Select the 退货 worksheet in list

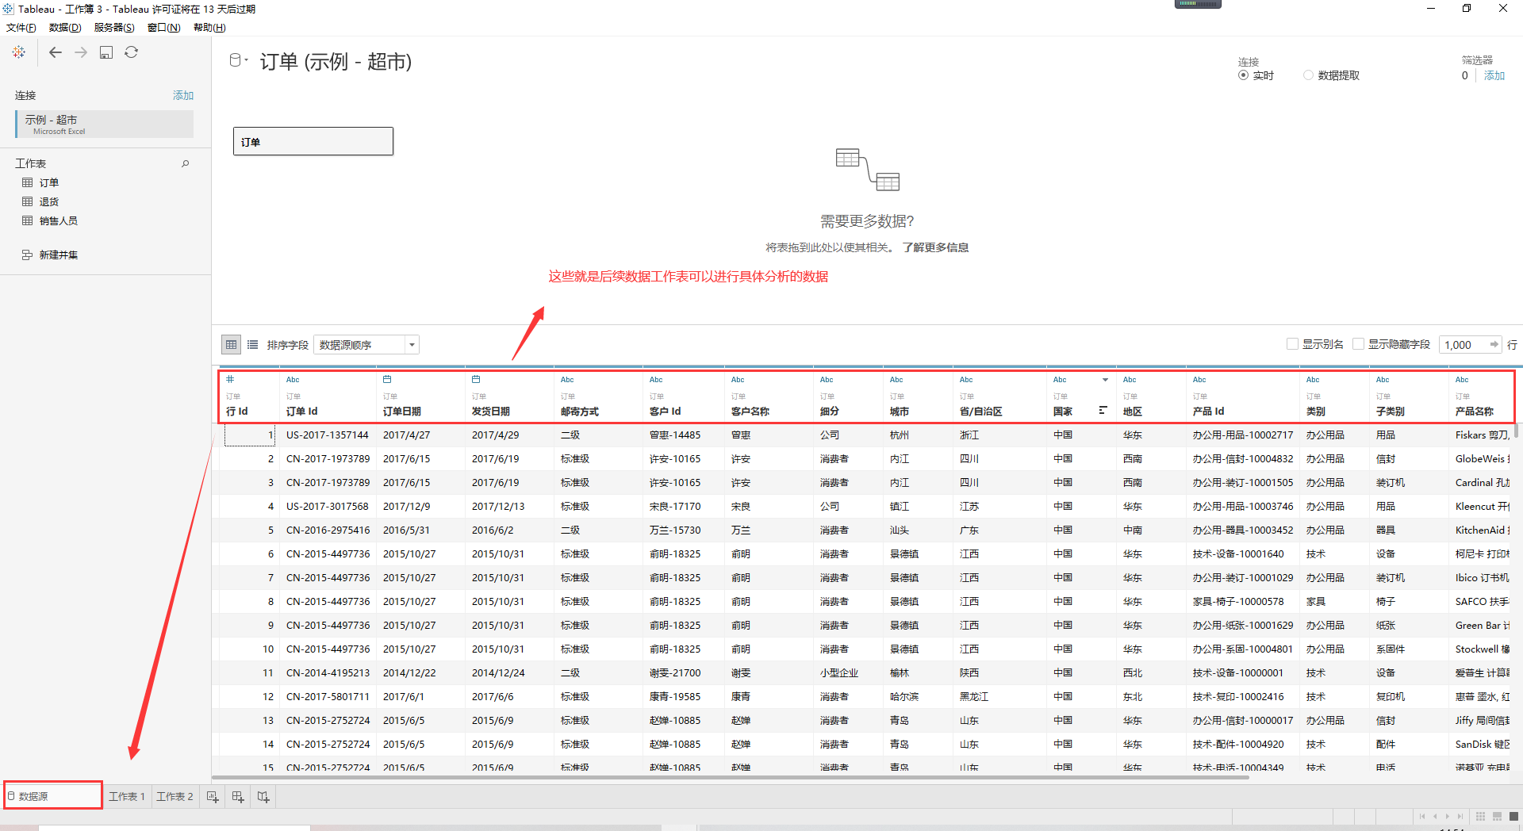pyautogui.click(x=49, y=201)
